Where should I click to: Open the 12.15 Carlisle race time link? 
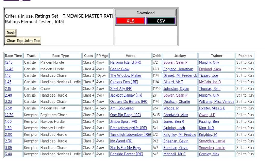tap(9, 62)
